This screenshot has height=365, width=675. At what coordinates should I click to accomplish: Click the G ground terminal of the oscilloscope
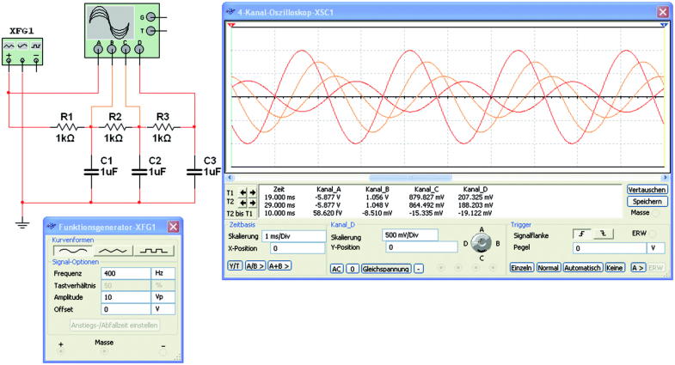[x=150, y=17]
